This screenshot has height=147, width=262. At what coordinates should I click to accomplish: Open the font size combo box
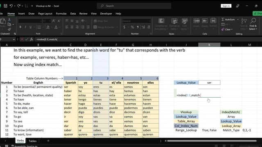click(x=46, y=21)
